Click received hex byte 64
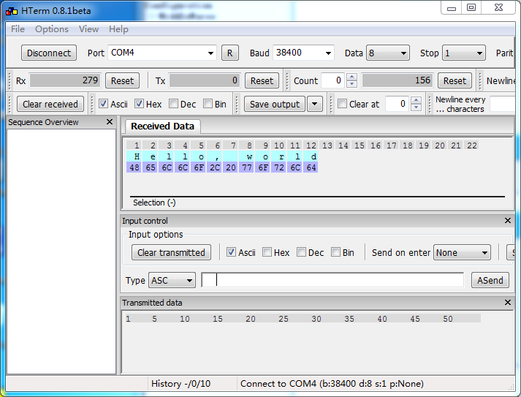The width and height of the screenshot is (521, 397). [x=311, y=167]
